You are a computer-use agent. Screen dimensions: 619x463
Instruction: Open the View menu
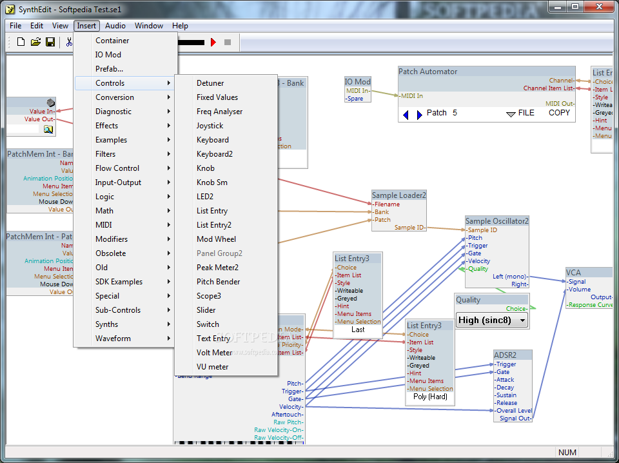[x=60, y=26]
